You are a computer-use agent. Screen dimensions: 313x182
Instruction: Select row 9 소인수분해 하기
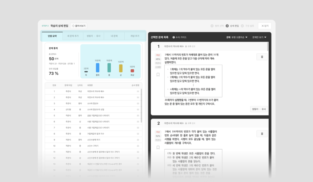(x=94, y=140)
